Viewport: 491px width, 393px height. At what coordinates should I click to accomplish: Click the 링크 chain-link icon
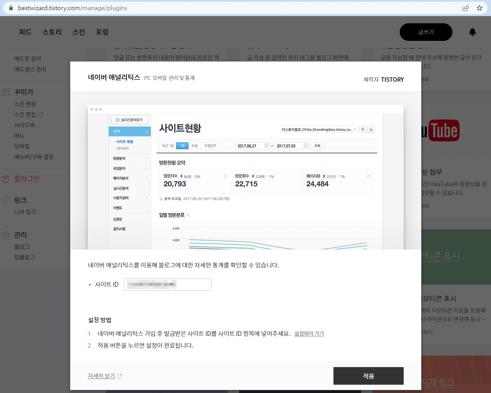(x=6, y=199)
